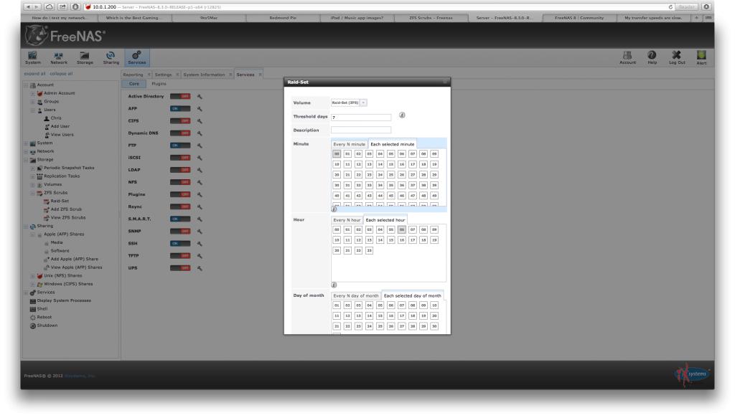Toggle the SSH service switch

[x=180, y=243]
